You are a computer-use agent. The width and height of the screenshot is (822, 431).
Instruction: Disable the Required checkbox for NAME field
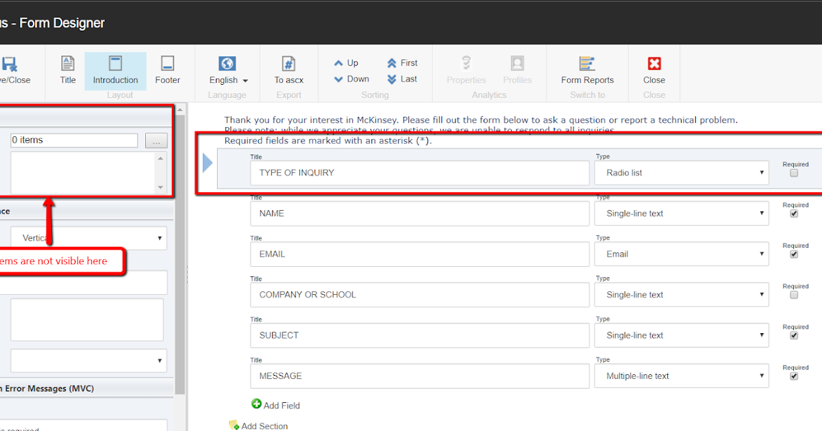coord(793,213)
